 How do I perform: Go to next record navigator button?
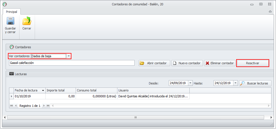coord(44,105)
